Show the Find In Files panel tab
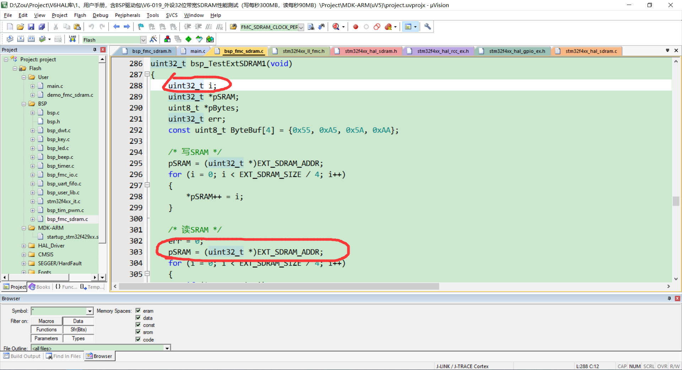Screen dimensions: 682x370 click(64, 356)
